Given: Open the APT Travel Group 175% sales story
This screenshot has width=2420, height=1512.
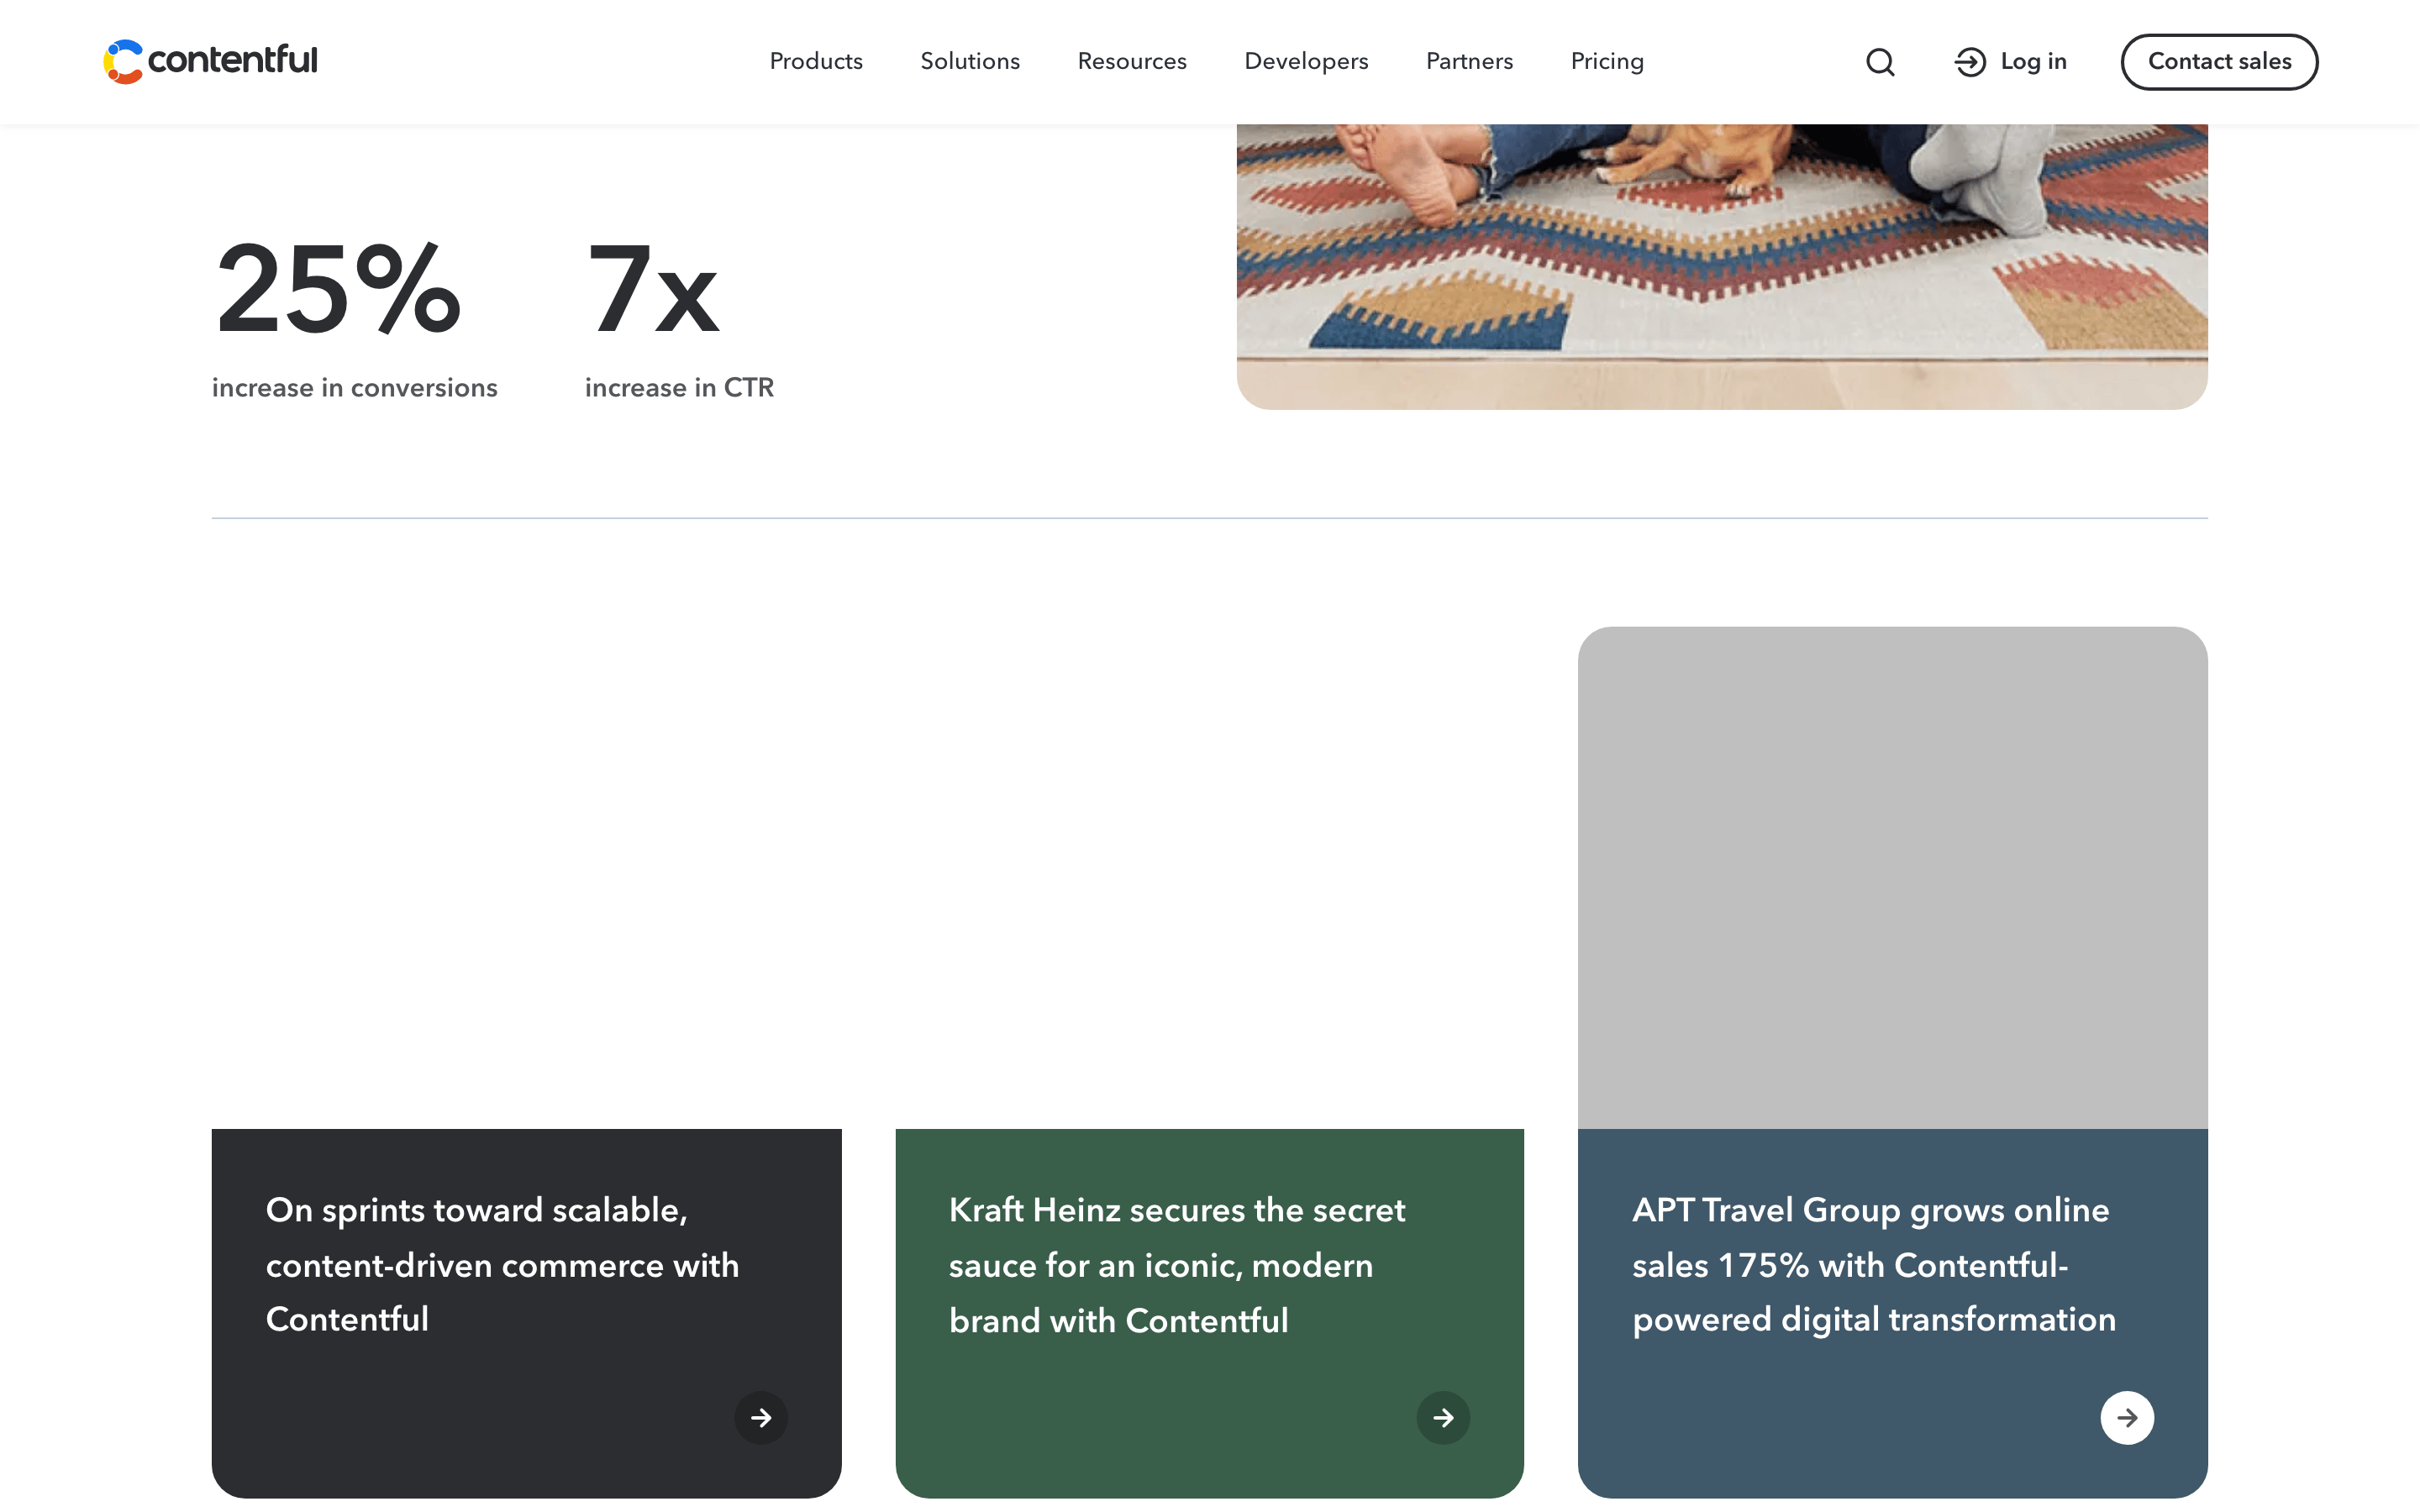Looking at the screenshot, I should point(1874,1264).
